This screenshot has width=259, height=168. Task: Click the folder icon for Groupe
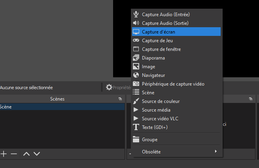click(x=136, y=139)
